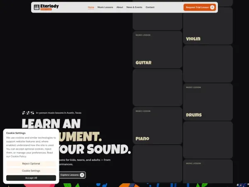Click the Request Trial Lesson button
The image size is (249, 187).
click(x=200, y=7)
